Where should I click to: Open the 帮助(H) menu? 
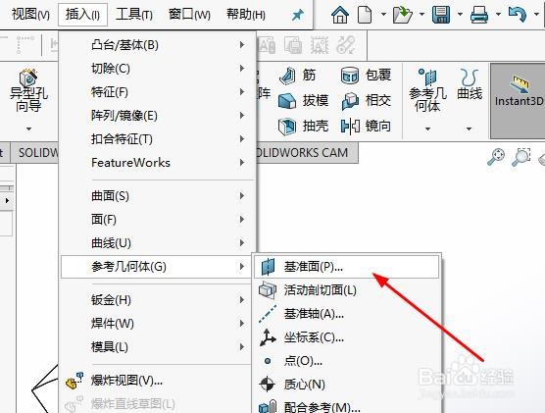click(246, 15)
